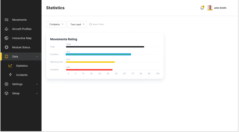Viewport: 239px width, 132px height.
Task: Collapse the Data menu section chevron
Action: point(37,56)
